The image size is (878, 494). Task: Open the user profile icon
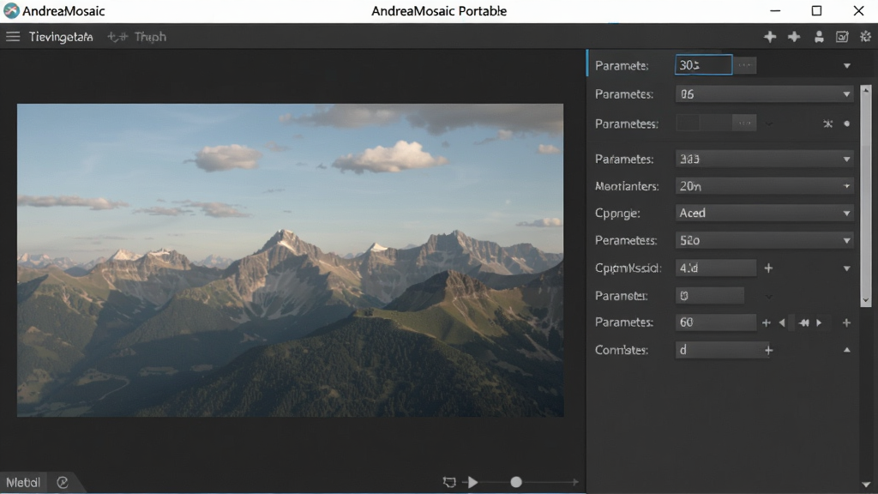tap(819, 37)
